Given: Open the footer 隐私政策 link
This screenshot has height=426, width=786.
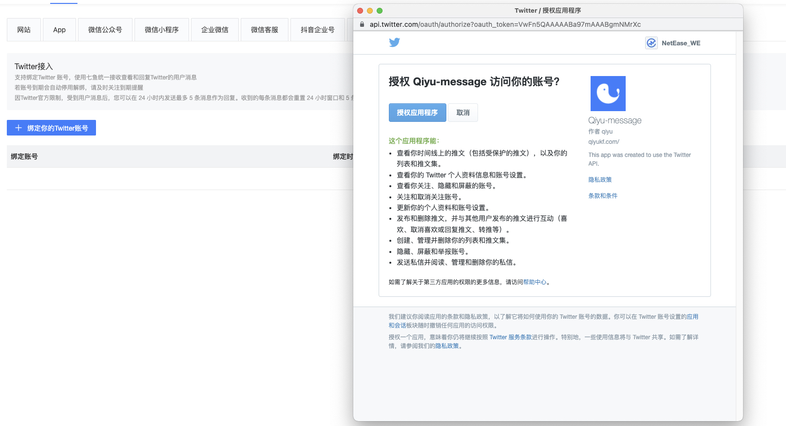Looking at the screenshot, I should (x=447, y=346).
